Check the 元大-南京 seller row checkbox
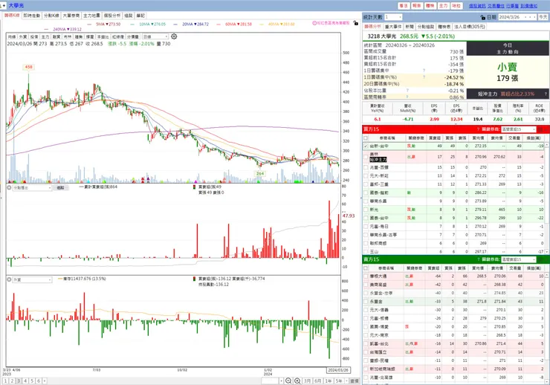The width and height of the screenshot is (550, 385). click(x=366, y=335)
